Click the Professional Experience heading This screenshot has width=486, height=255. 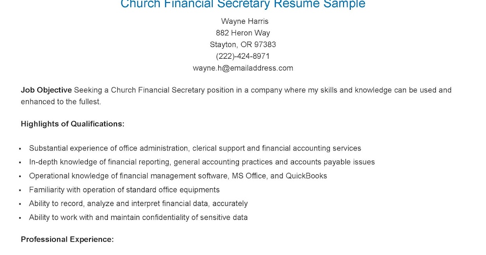[67, 239]
